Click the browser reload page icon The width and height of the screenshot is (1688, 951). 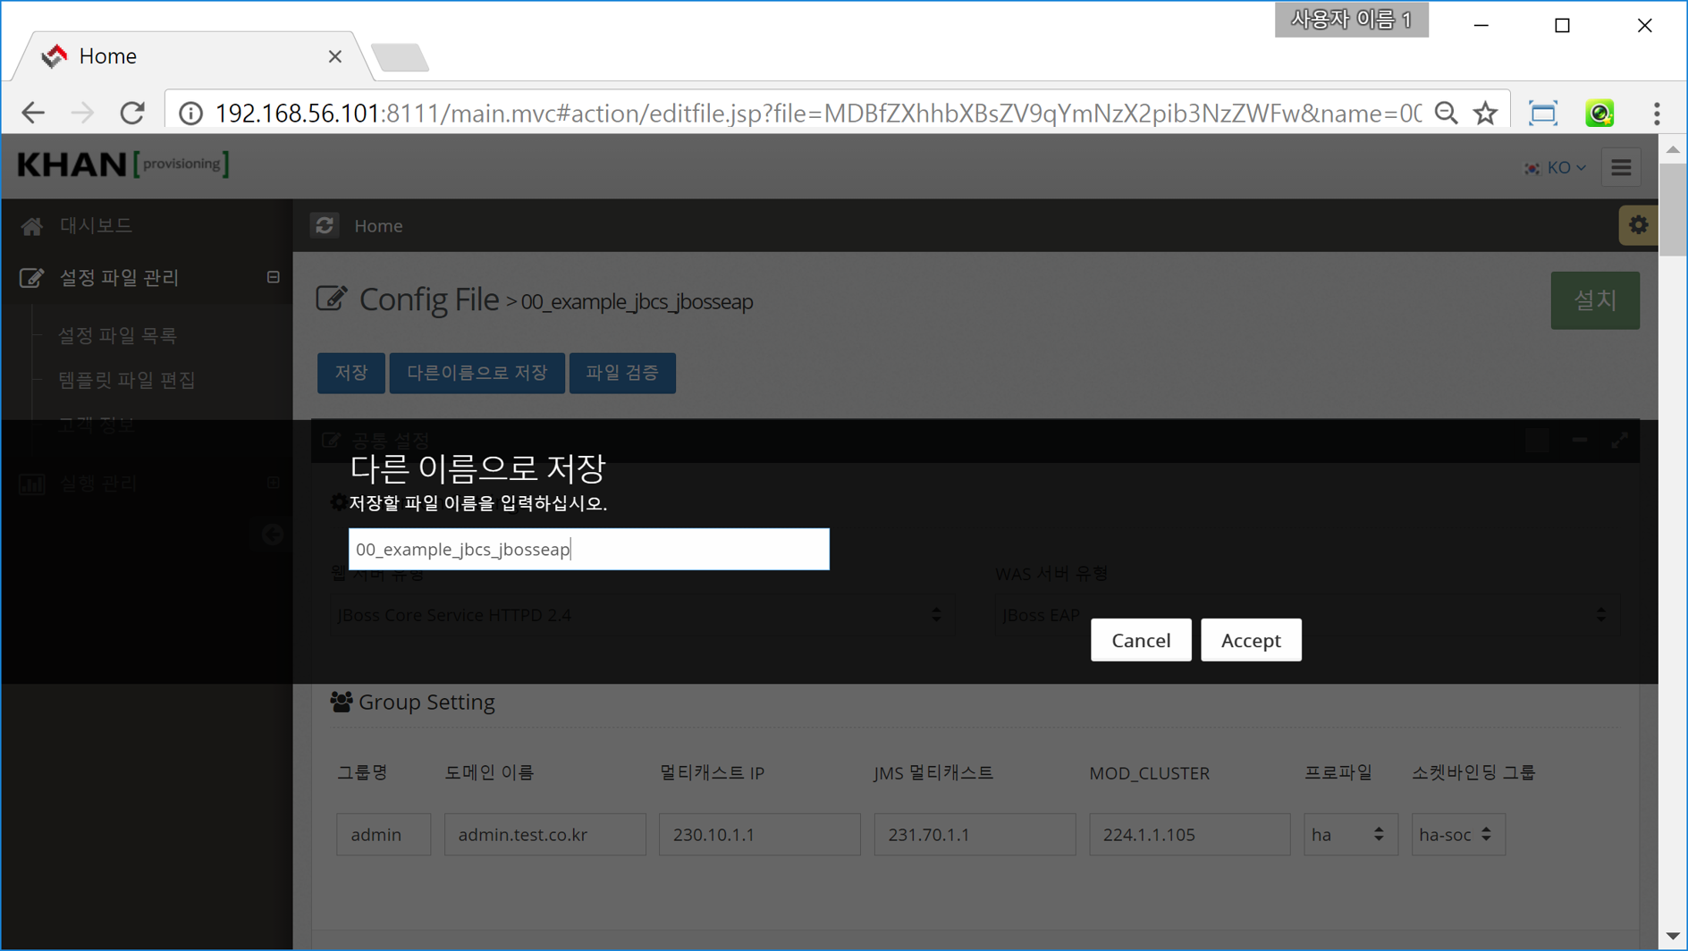click(x=132, y=113)
